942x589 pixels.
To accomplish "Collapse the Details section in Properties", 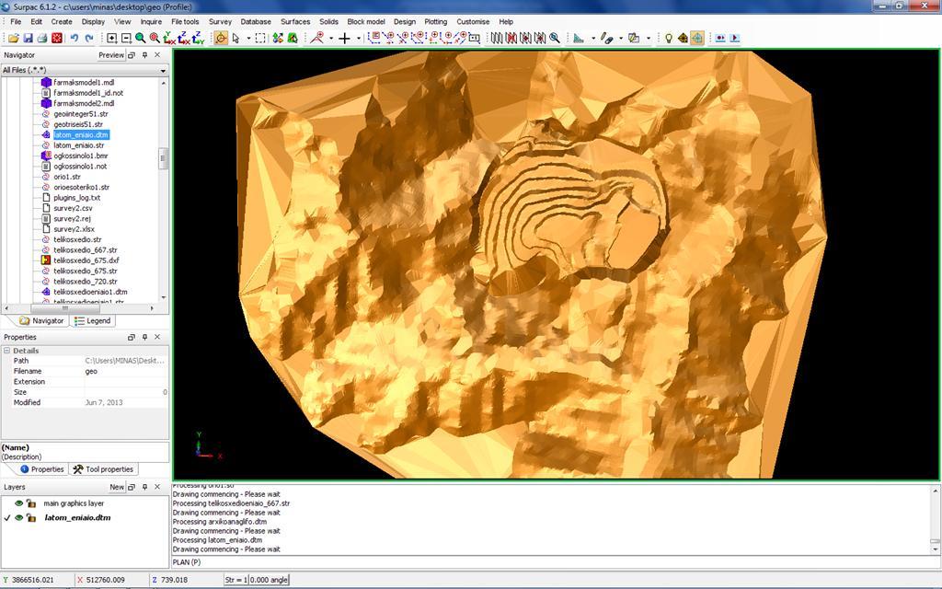I will 7,351.
